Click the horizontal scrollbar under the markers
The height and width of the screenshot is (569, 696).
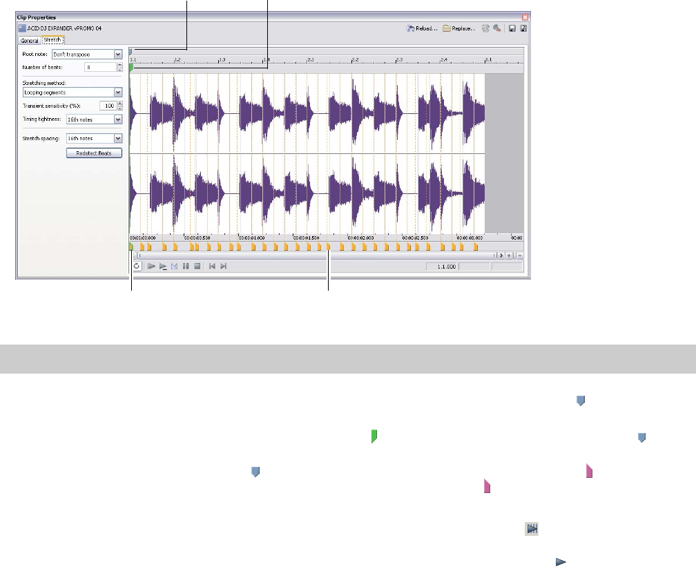pos(316,255)
